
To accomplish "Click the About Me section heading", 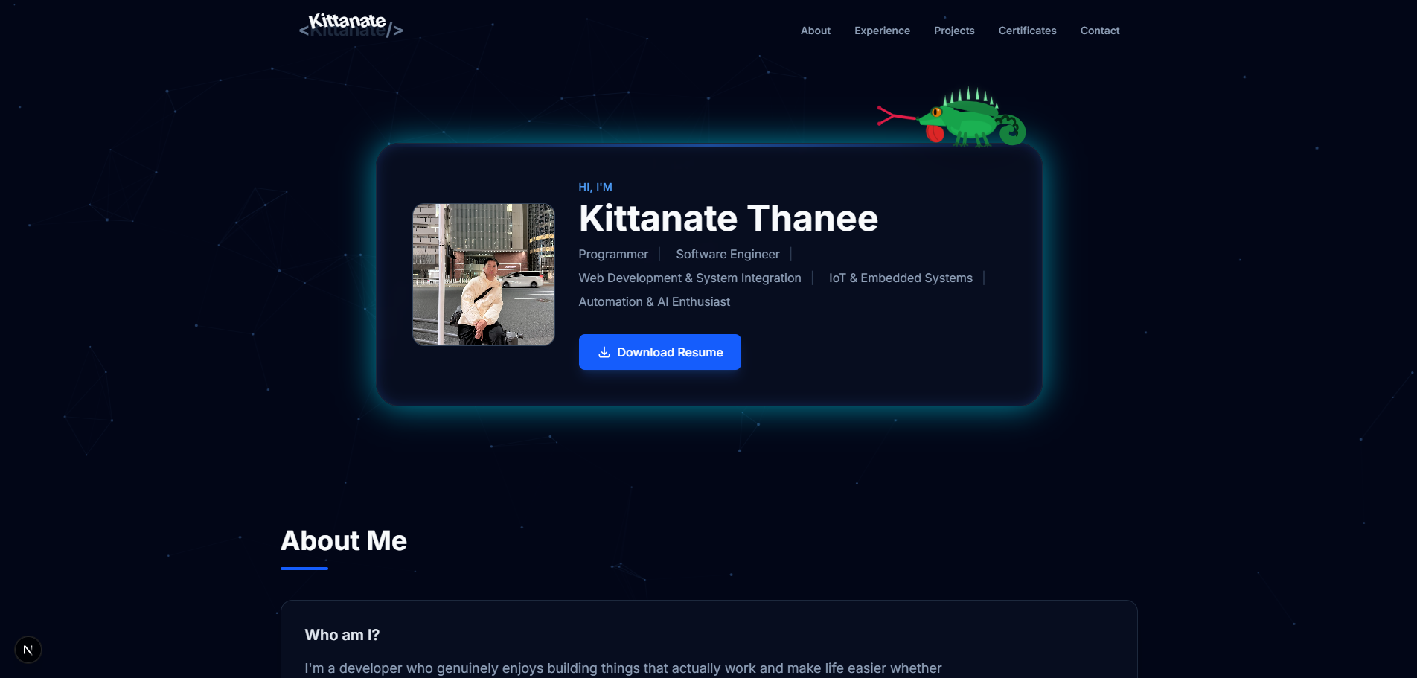I will [344, 540].
